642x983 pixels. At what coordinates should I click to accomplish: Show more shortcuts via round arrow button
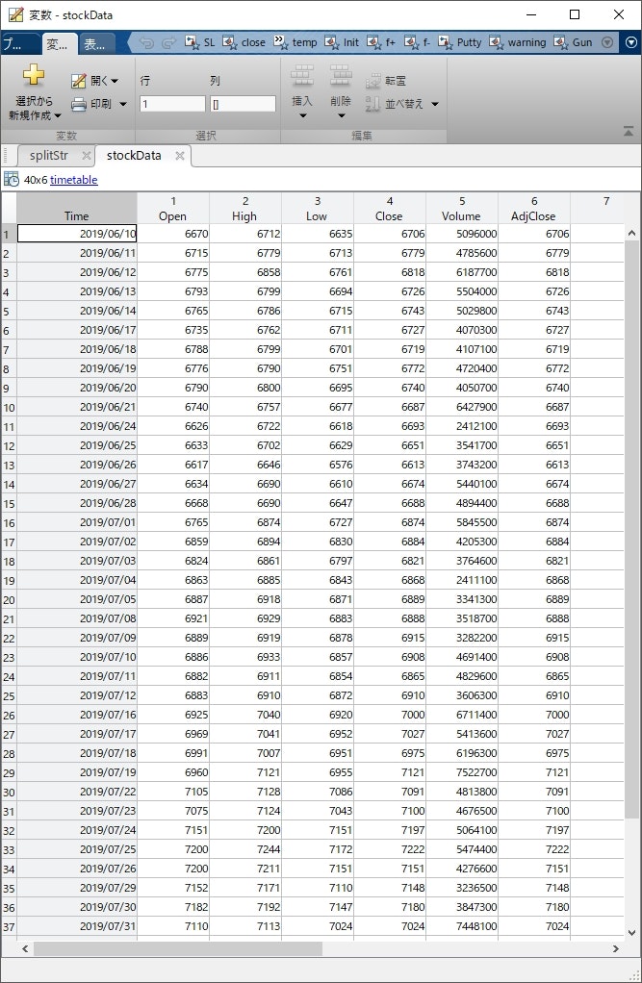click(x=606, y=42)
